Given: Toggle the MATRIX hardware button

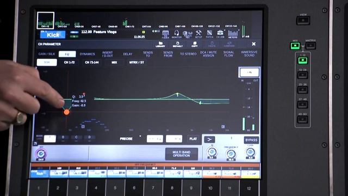Looking at the screenshot, I should coord(310,46).
